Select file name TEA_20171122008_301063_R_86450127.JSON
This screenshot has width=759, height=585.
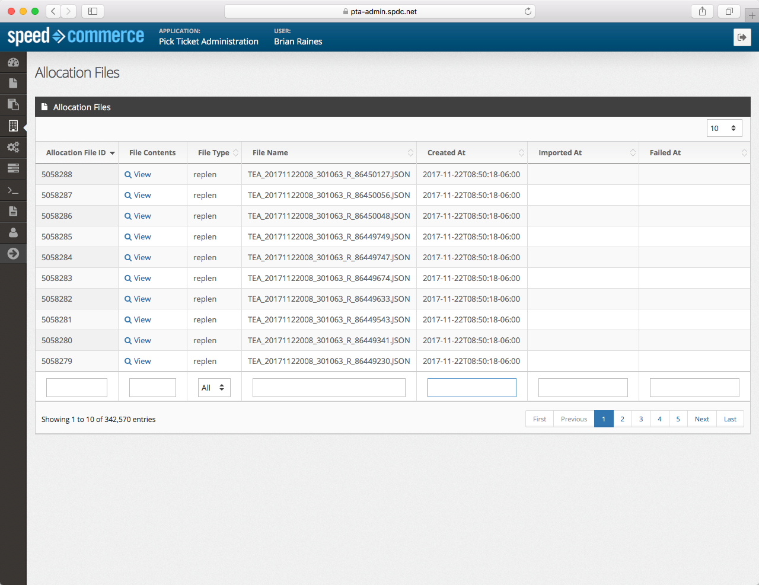[329, 174]
